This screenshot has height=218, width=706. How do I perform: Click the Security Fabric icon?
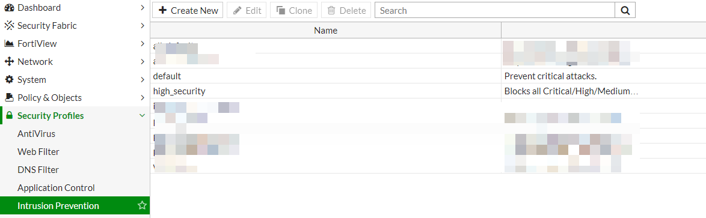[9, 26]
